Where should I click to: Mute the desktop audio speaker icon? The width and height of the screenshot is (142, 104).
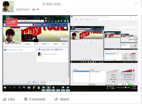coord(133,71)
